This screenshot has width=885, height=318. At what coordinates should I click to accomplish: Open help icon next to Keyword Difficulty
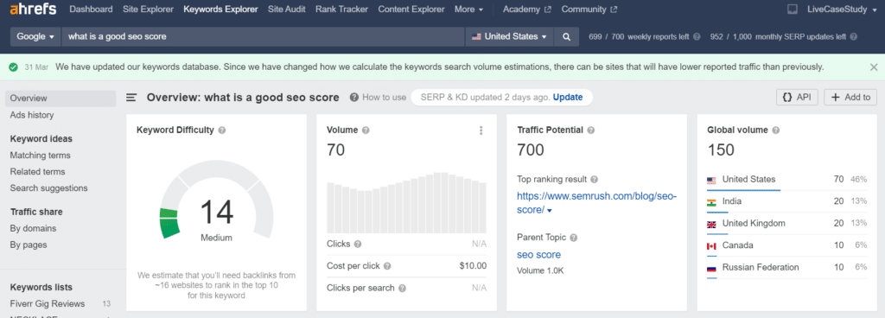[222, 130]
